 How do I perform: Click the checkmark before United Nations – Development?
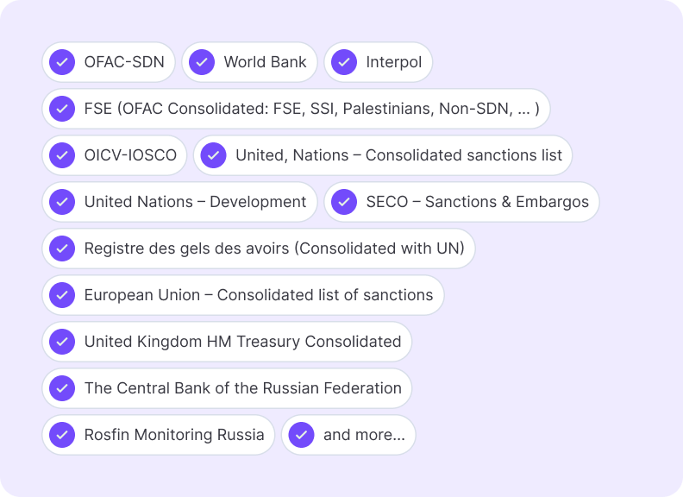(x=62, y=202)
